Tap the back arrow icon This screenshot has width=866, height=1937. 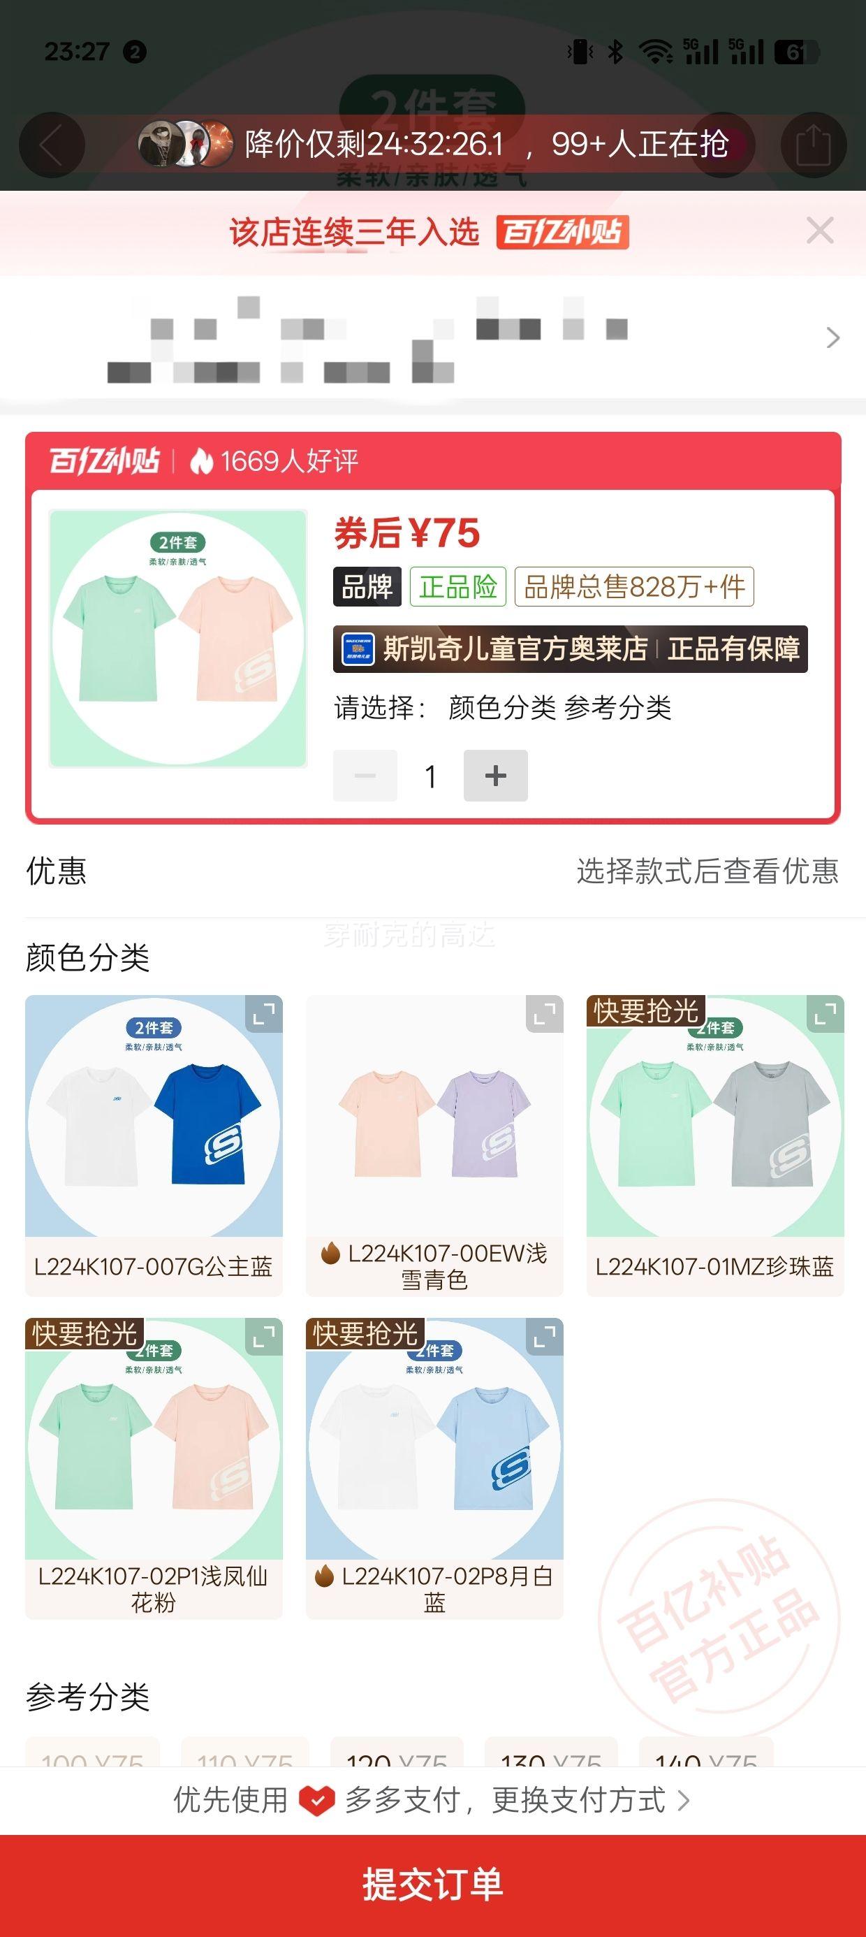[51, 145]
